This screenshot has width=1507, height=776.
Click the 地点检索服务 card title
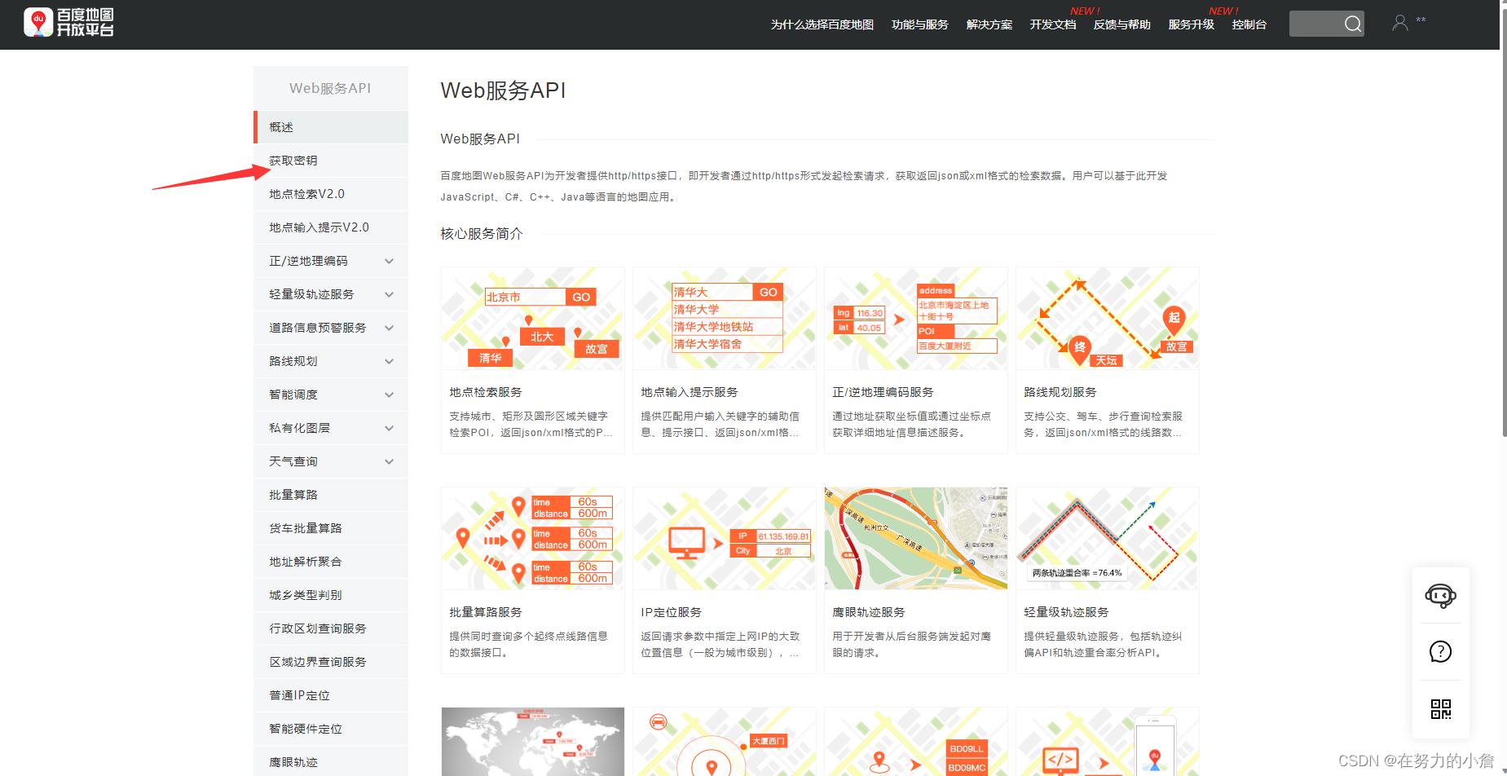pos(486,392)
